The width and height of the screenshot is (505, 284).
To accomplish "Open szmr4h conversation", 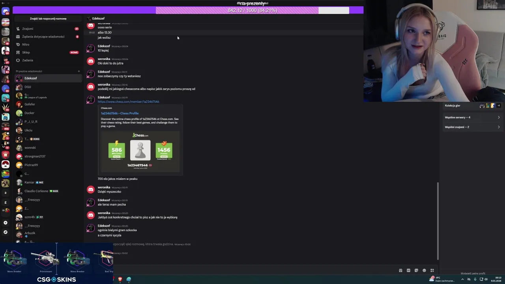I will 48,217.
